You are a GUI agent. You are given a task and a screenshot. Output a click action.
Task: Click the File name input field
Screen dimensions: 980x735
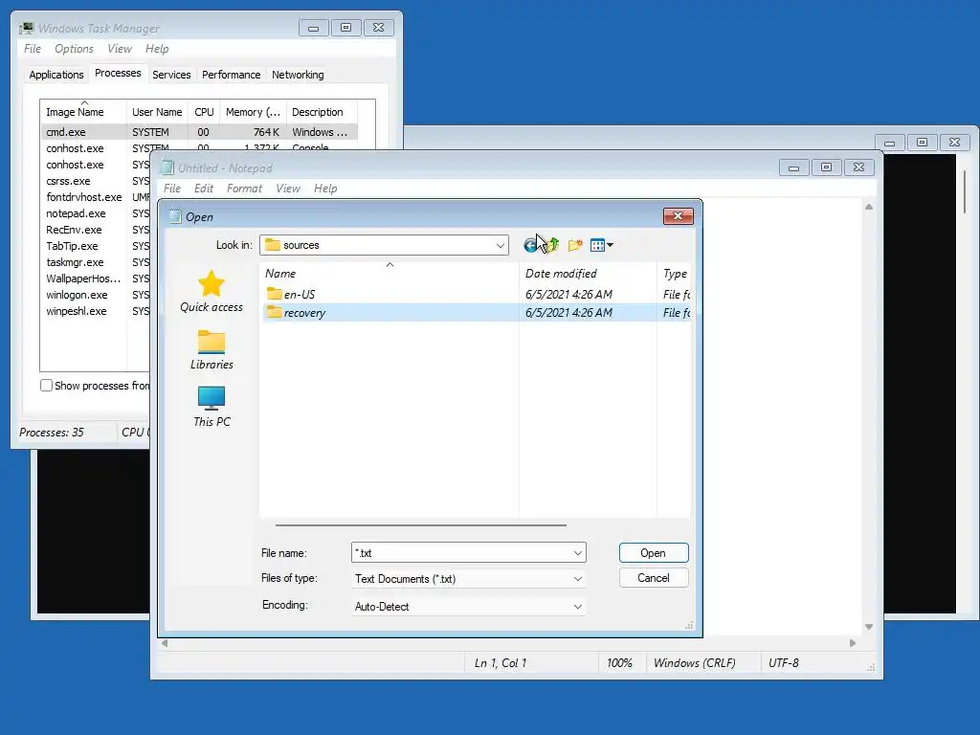click(462, 553)
